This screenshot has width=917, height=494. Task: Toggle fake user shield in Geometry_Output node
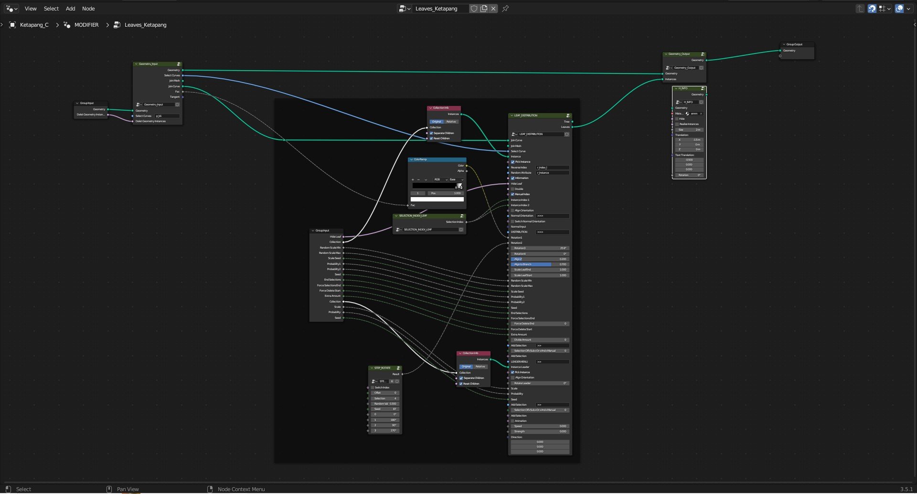(x=701, y=68)
